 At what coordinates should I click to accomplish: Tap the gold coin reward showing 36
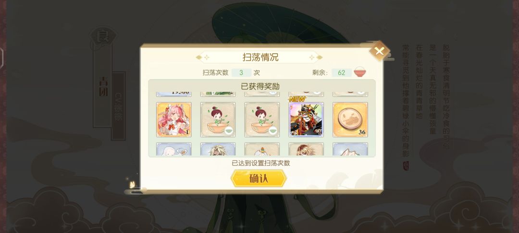[x=350, y=119]
